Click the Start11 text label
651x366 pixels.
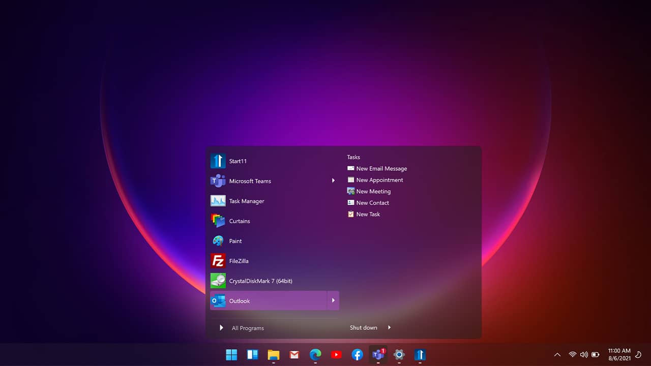click(238, 161)
